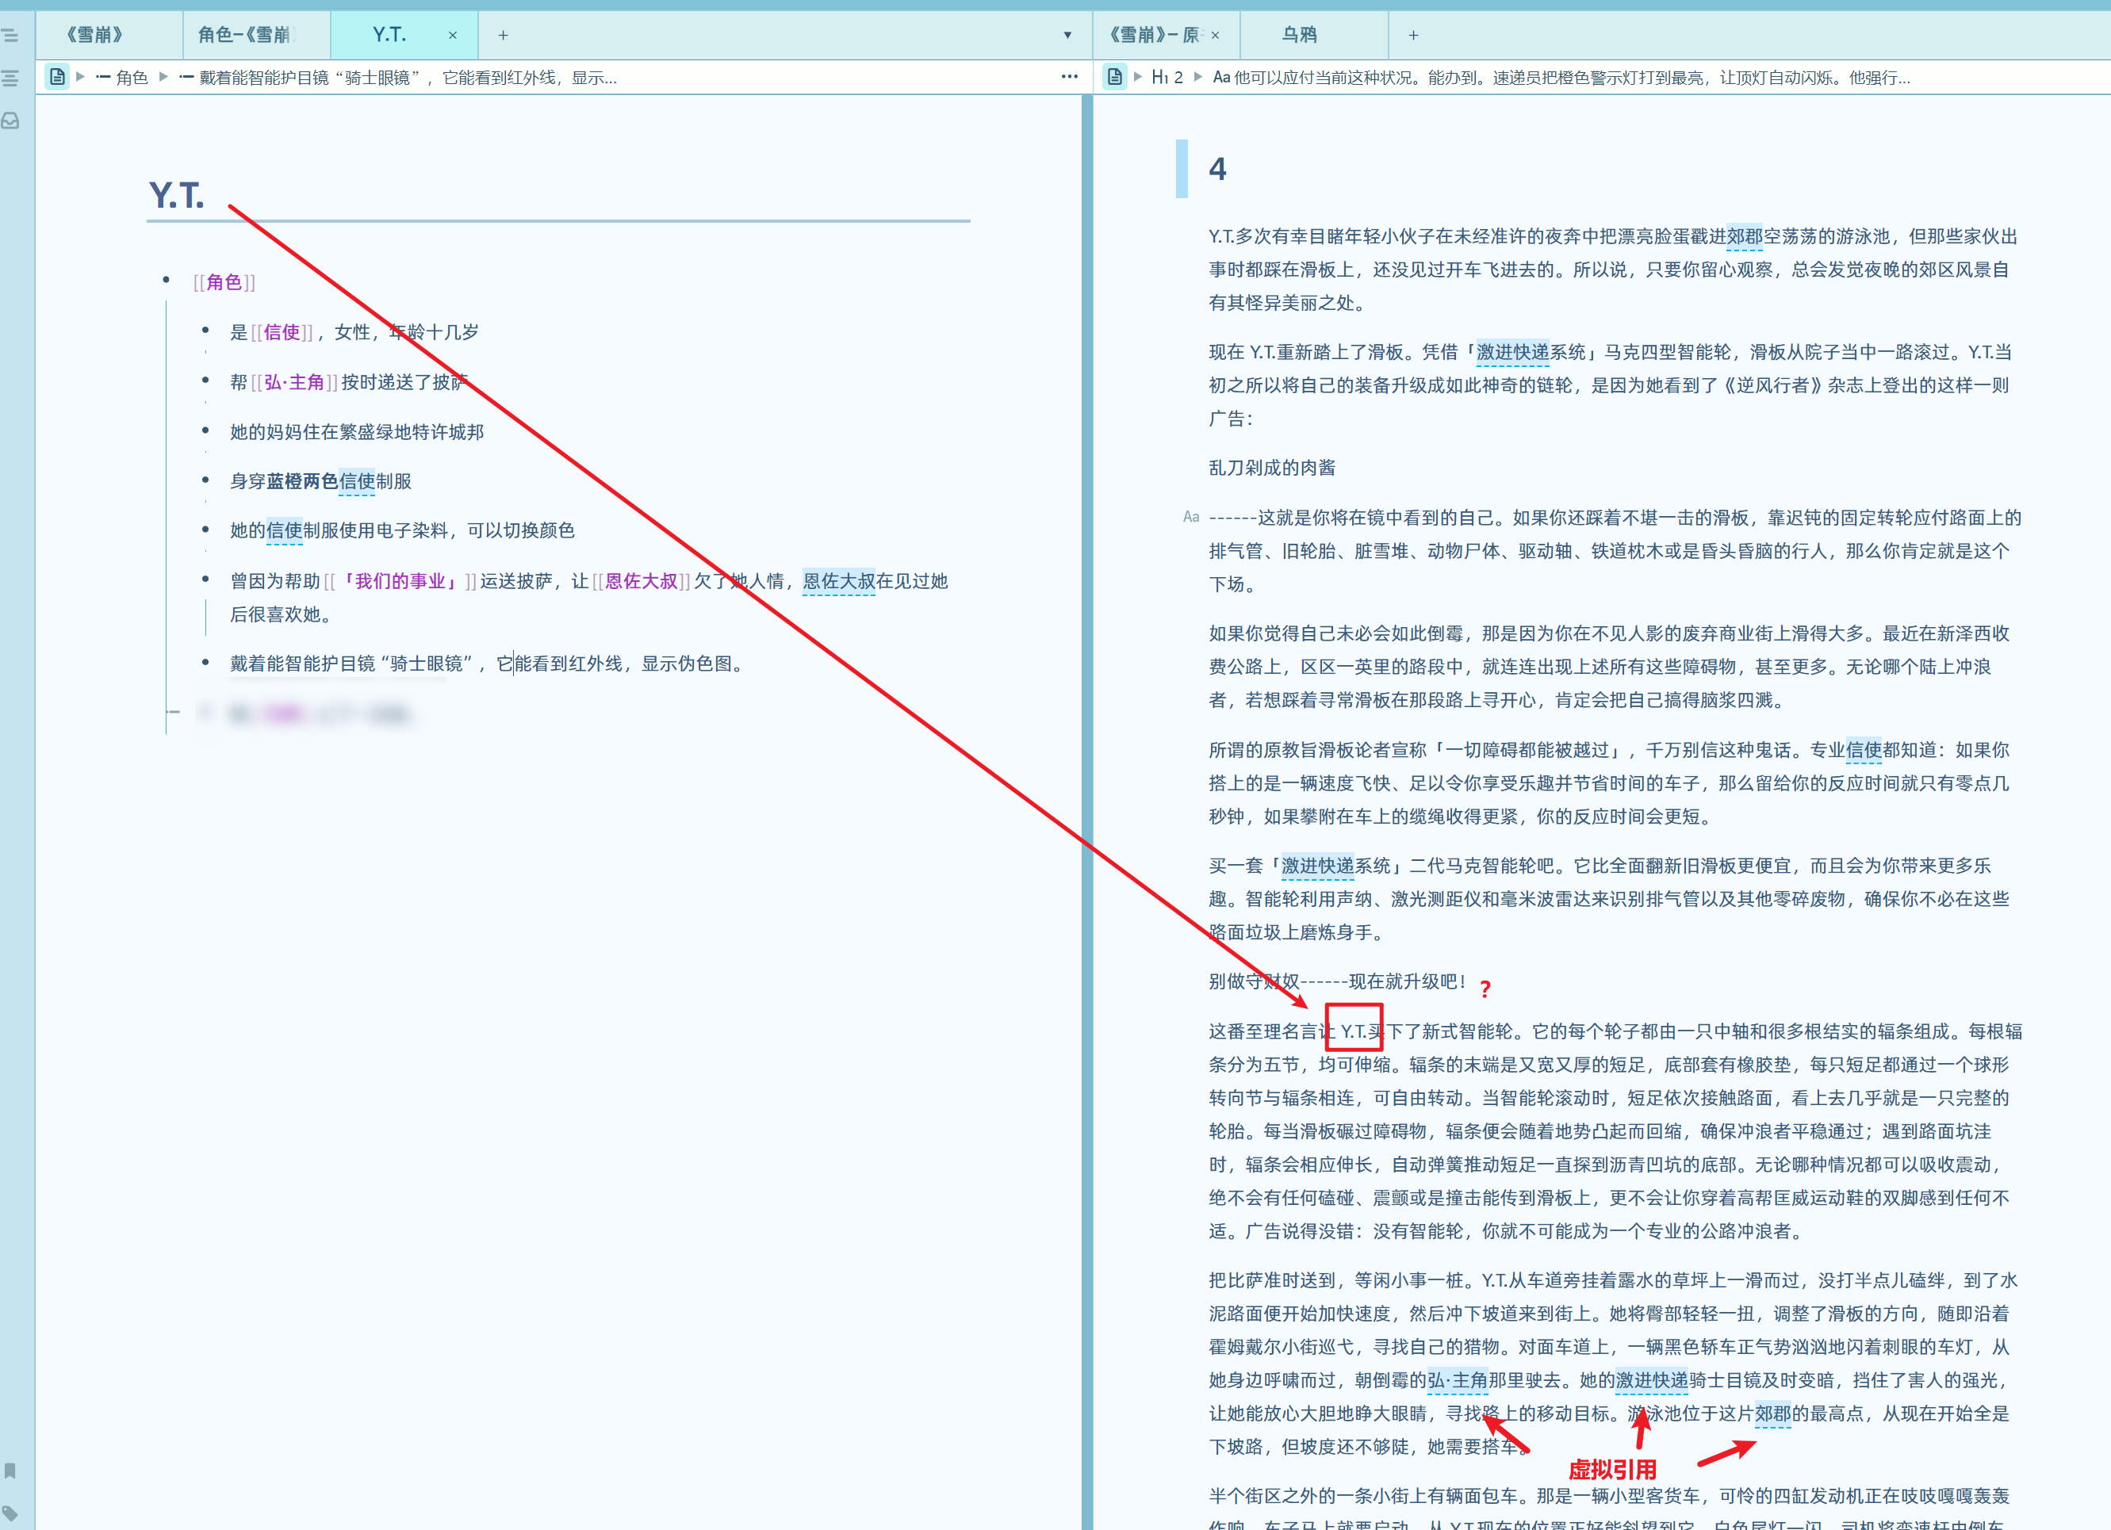This screenshot has height=1530, width=2111.
Task: Add new tab in left pane
Action: click(x=503, y=36)
